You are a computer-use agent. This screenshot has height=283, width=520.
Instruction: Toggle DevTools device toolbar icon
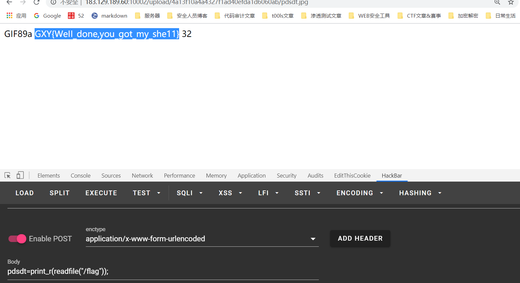coord(20,175)
